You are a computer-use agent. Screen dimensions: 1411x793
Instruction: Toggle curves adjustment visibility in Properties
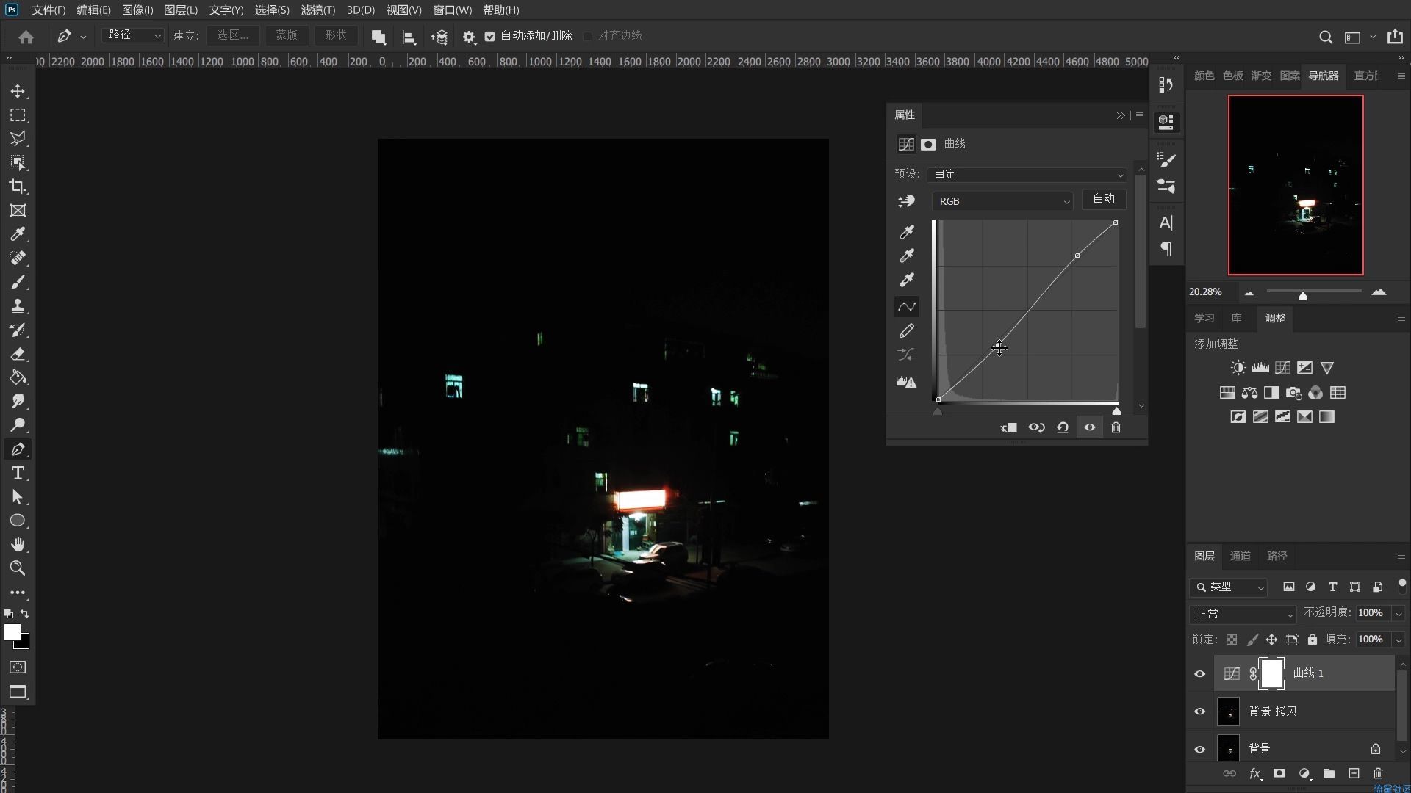click(1090, 427)
